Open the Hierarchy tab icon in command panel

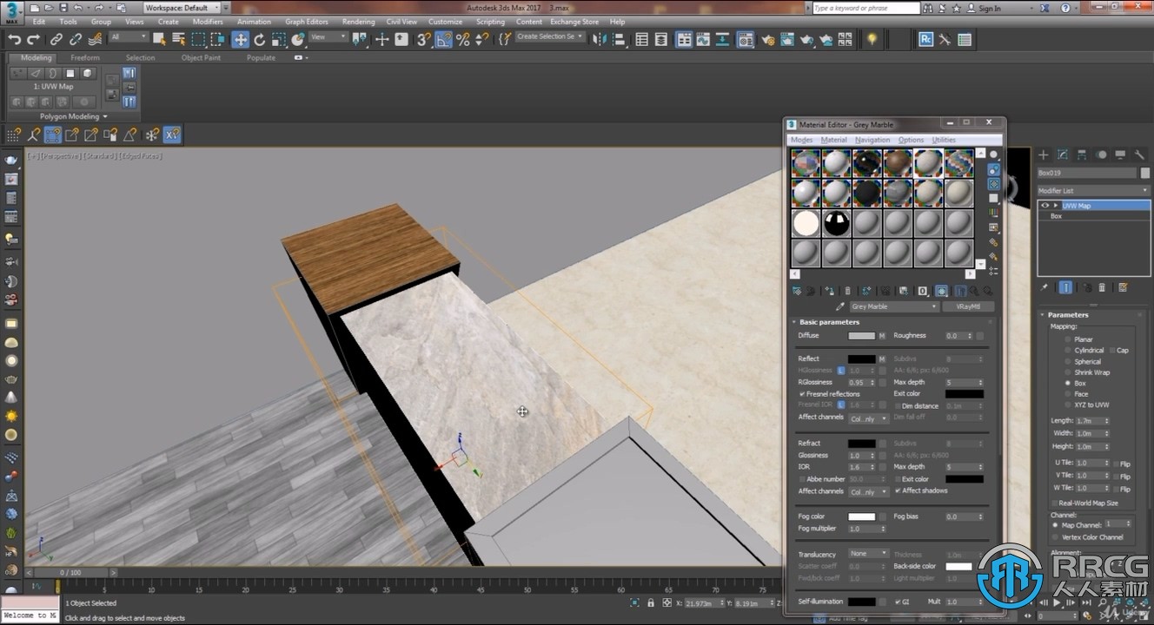coord(1083,155)
